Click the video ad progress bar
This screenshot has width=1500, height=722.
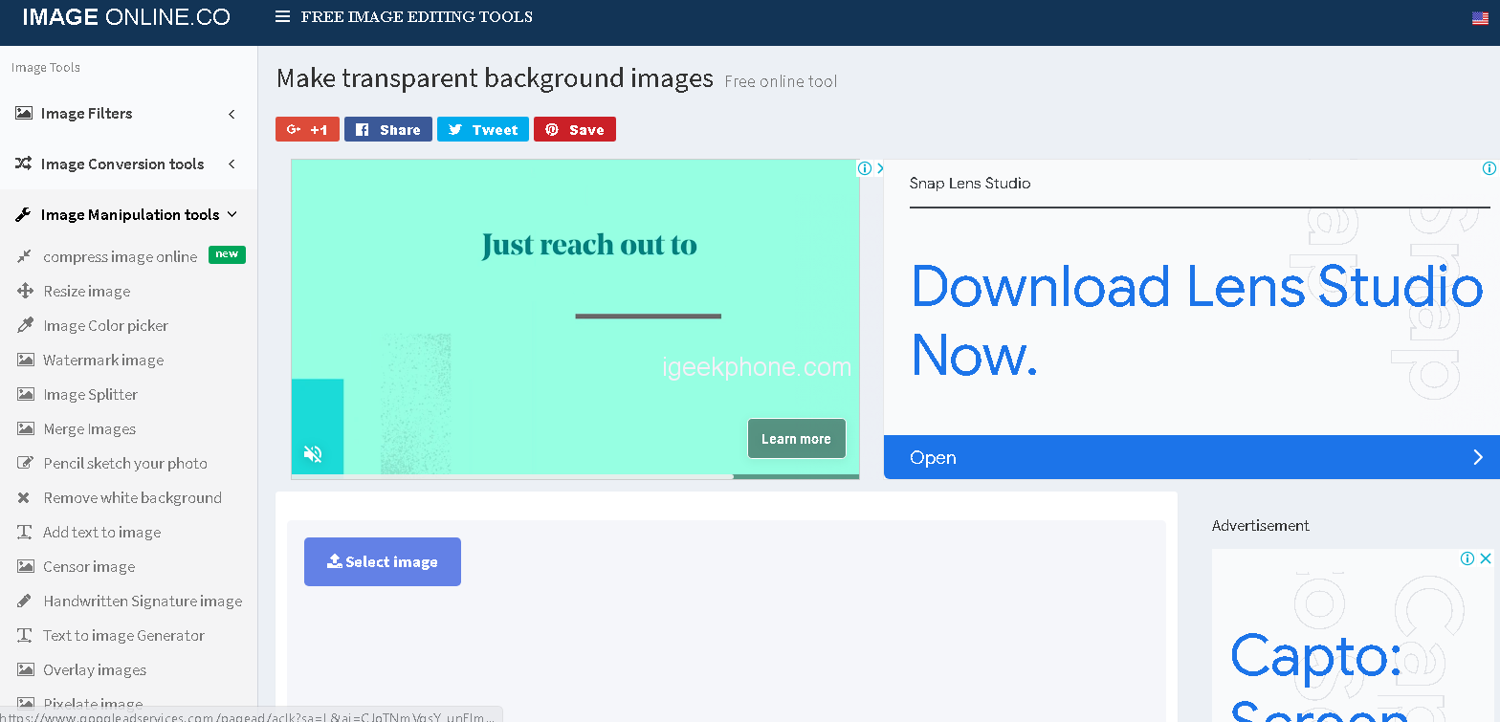[574, 476]
